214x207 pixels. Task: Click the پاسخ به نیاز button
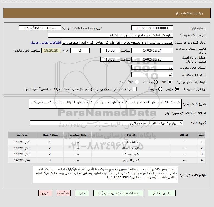tap(162, 193)
